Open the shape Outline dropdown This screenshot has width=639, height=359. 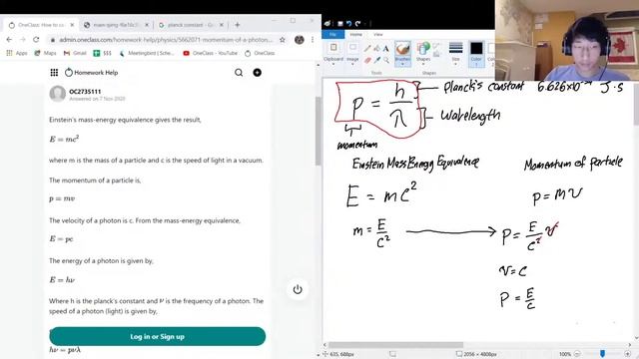[x=437, y=46]
